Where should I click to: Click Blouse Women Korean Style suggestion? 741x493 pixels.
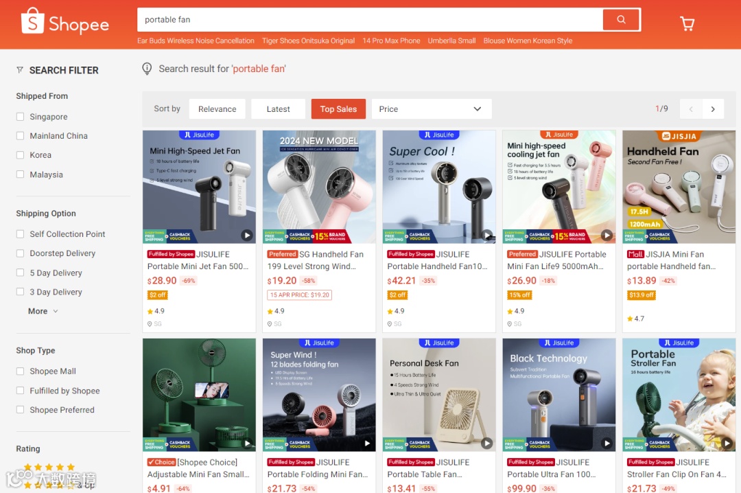528,41
